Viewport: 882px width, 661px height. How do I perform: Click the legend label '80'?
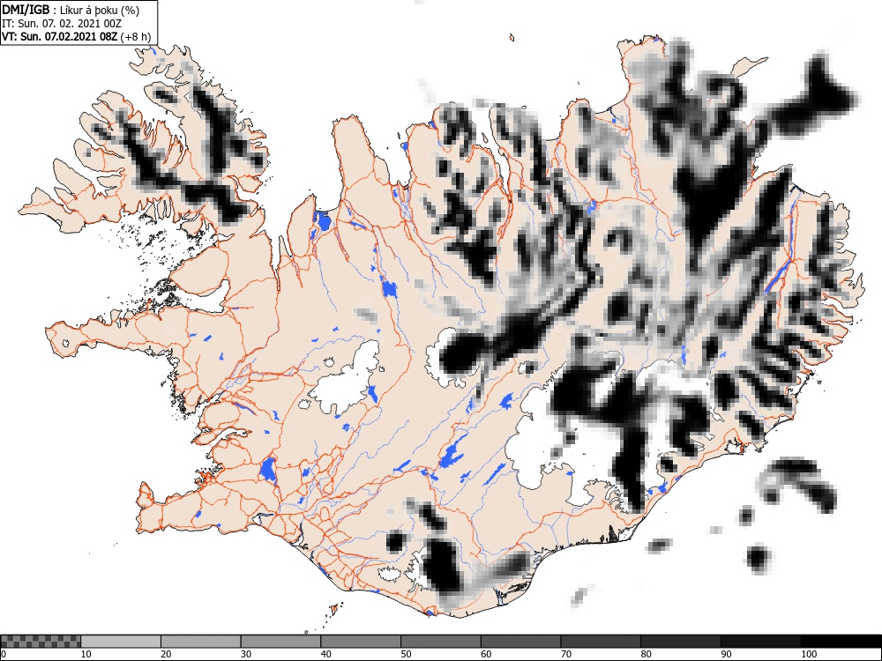(646, 654)
